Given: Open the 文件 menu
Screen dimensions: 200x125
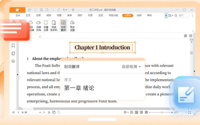Looking at the screenshot, I should pyautogui.click(x=18, y=16).
